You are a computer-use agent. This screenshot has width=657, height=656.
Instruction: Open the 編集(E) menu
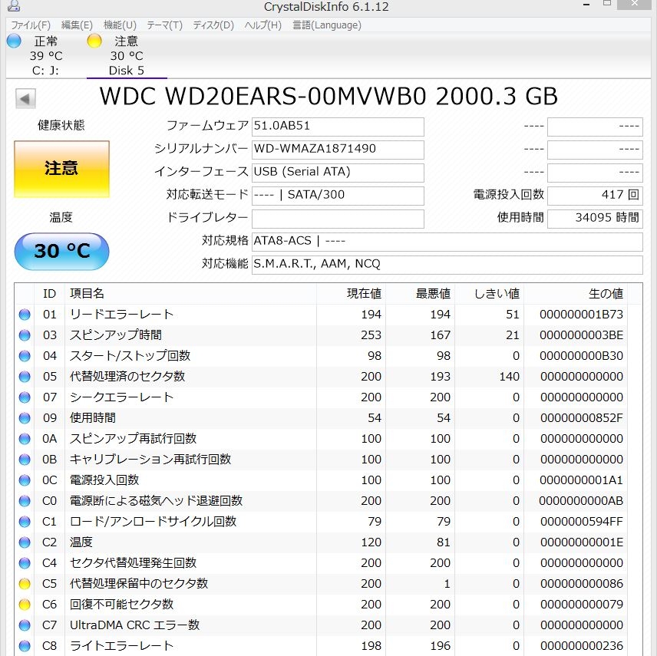coord(77,25)
